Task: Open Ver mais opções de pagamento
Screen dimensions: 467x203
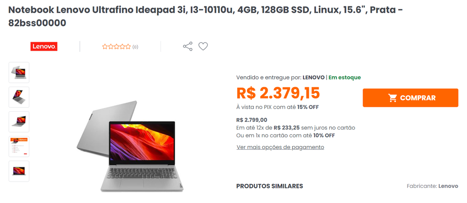Action: pyautogui.click(x=280, y=147)
